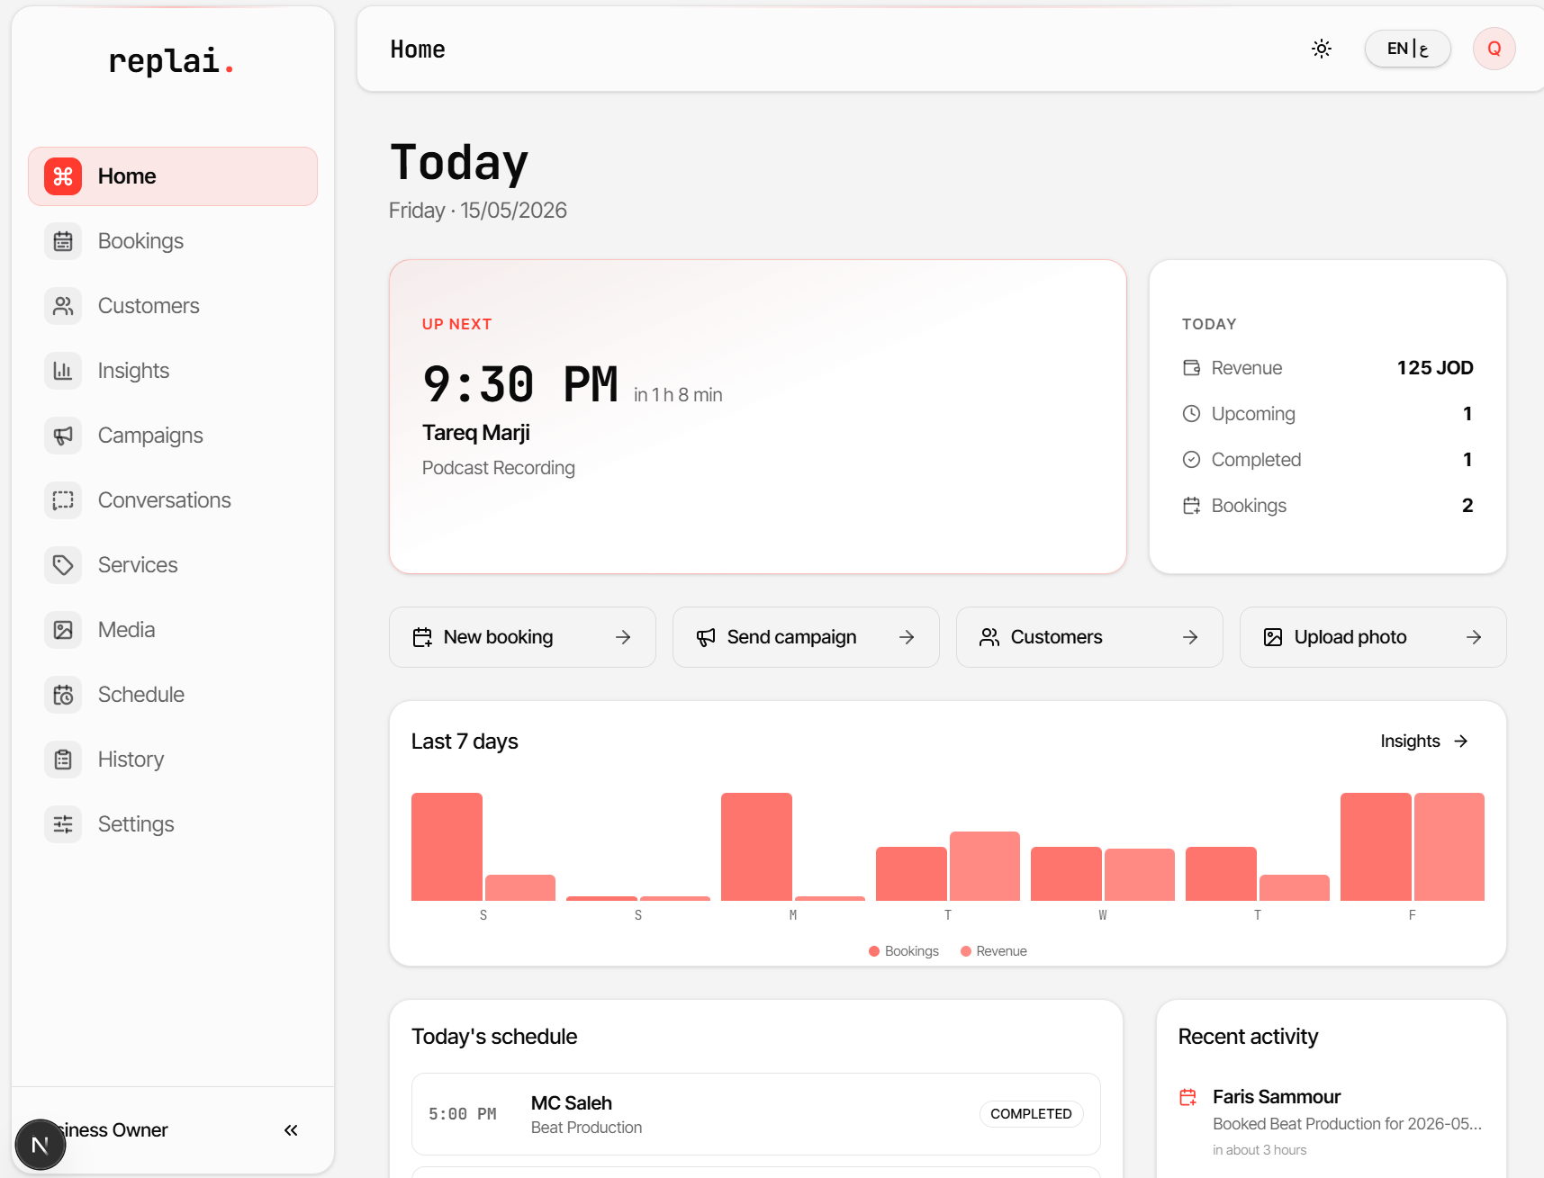Image resolution: width=1544 pixels, height=1178 pixels.
Task: Click the New booking button
Action: [x=522, y=637]
